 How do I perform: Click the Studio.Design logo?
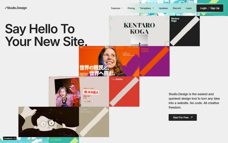click(16, 8)
